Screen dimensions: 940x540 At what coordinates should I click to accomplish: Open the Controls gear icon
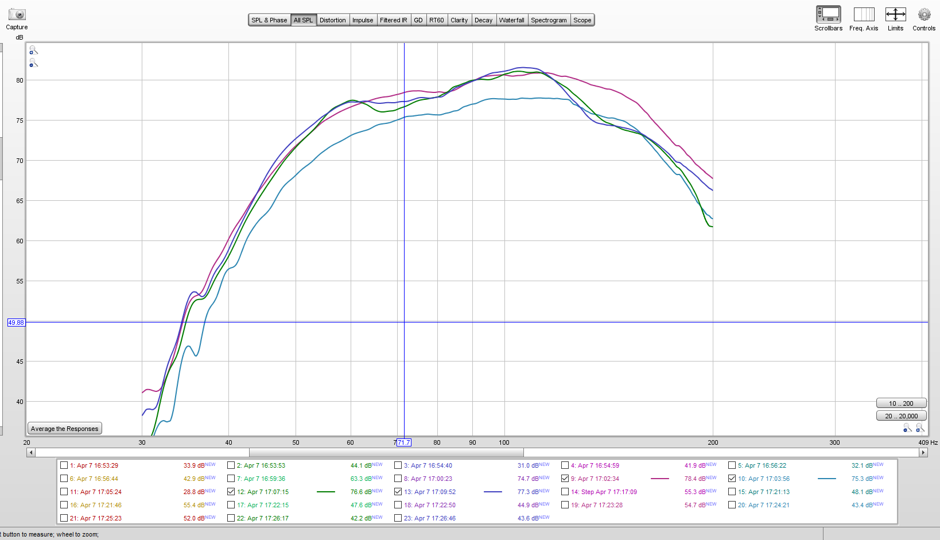[924, 14]
